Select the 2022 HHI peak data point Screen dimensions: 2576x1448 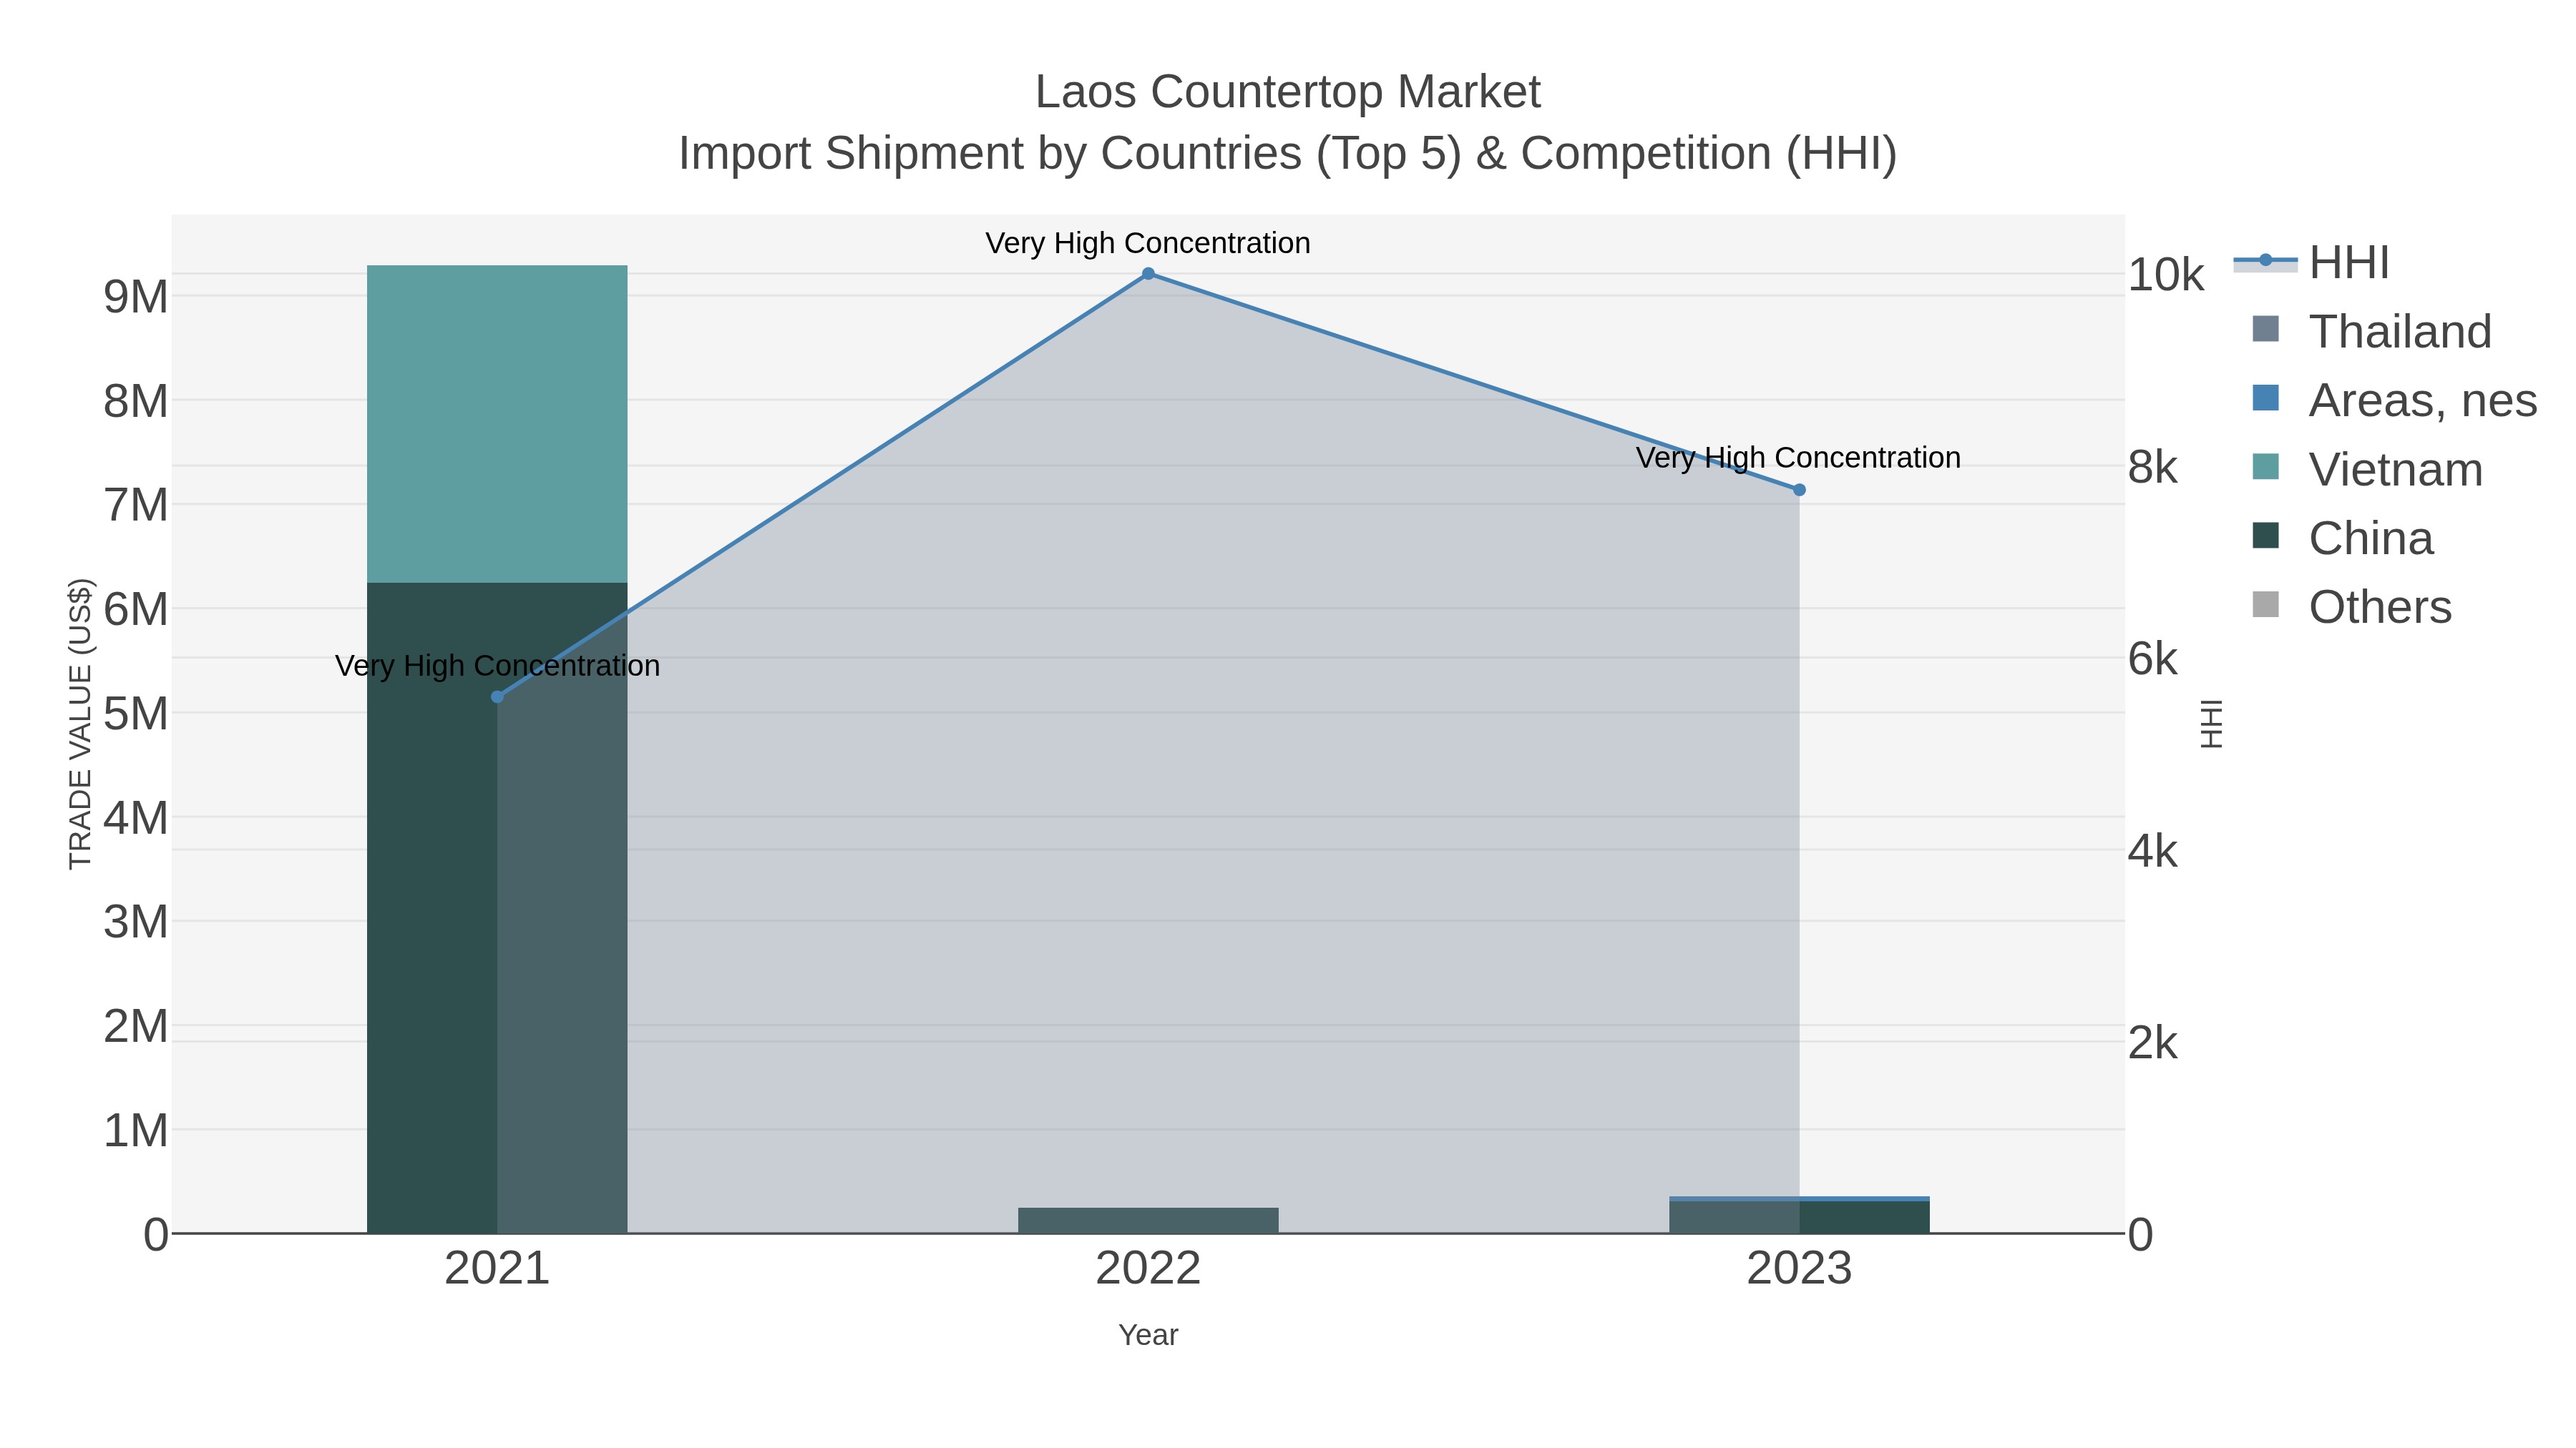pyautogui.click(x=1148, y=274)
